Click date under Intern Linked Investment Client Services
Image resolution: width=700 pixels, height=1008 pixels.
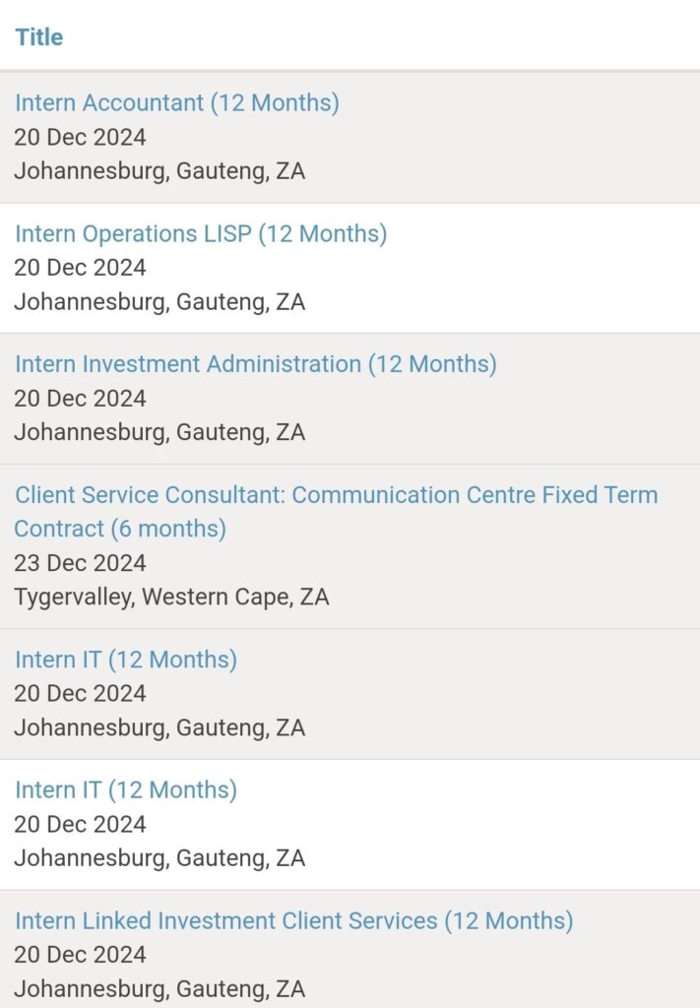pyautogui.click(x=80, y=955)
